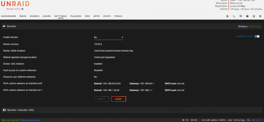Screen dimensions: 264x122
Task: Click the Advanced View label
Action: (244, 36)
